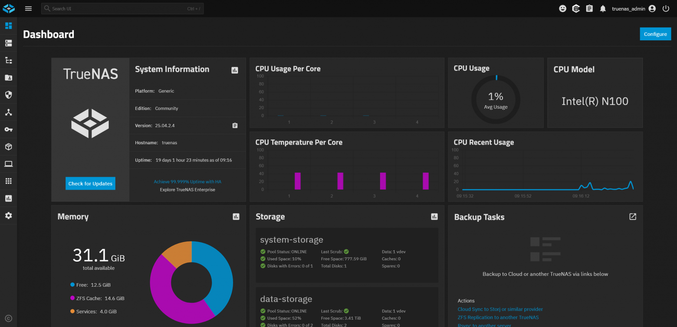
Task: Open the TrueCommand status icon
Action: coord(576,8)
